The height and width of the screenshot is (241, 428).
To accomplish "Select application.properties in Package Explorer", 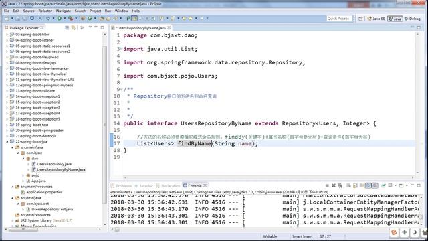I will coord(44,192).
